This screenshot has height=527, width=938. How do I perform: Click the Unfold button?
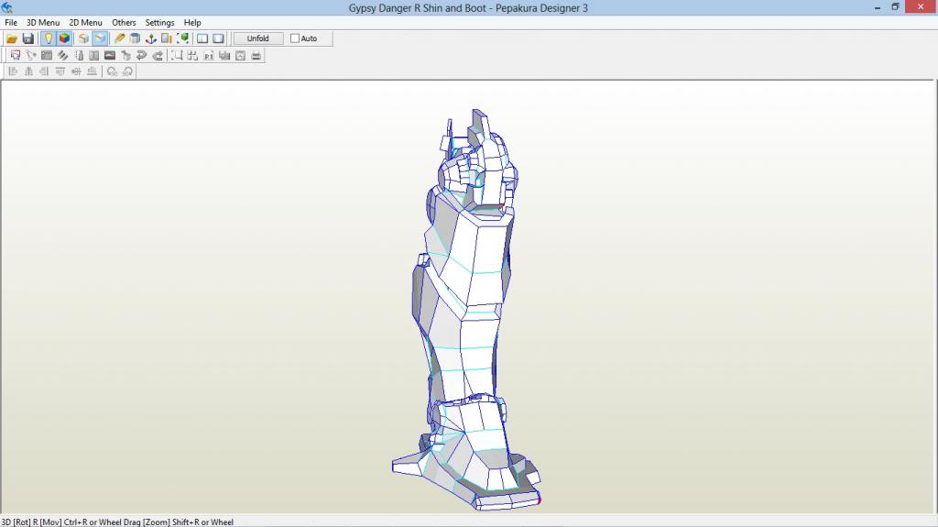click(257, 38)
